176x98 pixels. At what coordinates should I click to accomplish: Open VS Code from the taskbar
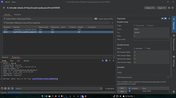coord(59,96)
